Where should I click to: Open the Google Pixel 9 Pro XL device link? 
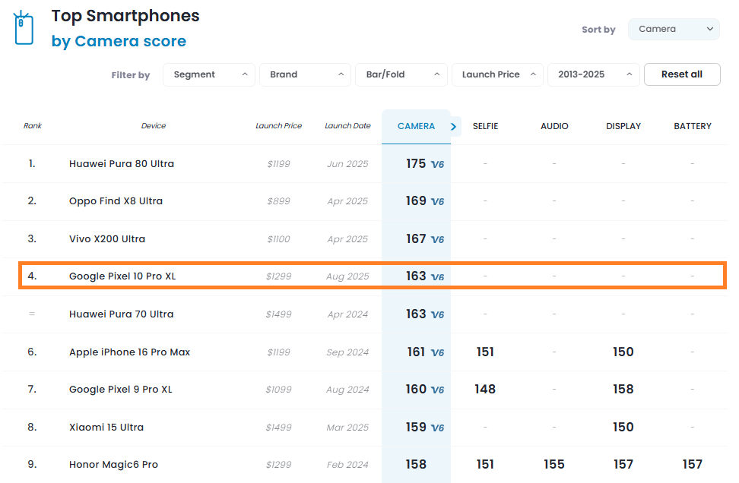point(121,390)
